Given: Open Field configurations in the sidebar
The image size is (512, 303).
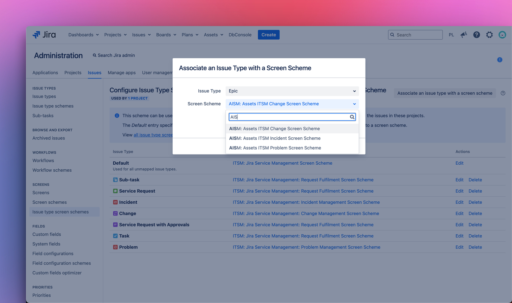Looking at the screenshot, I should click(x=53, y=254).
